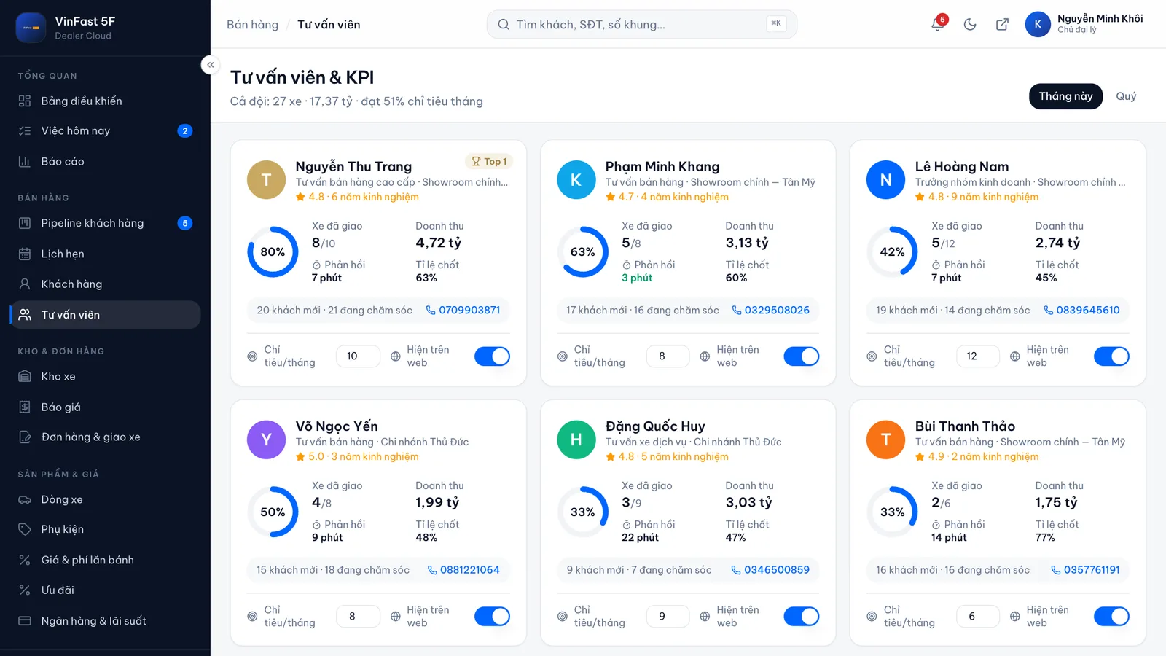Toggle Hiện trên web for Nguyễn Thu Trang
The image size is (1166, 656).
coord(492,356)
